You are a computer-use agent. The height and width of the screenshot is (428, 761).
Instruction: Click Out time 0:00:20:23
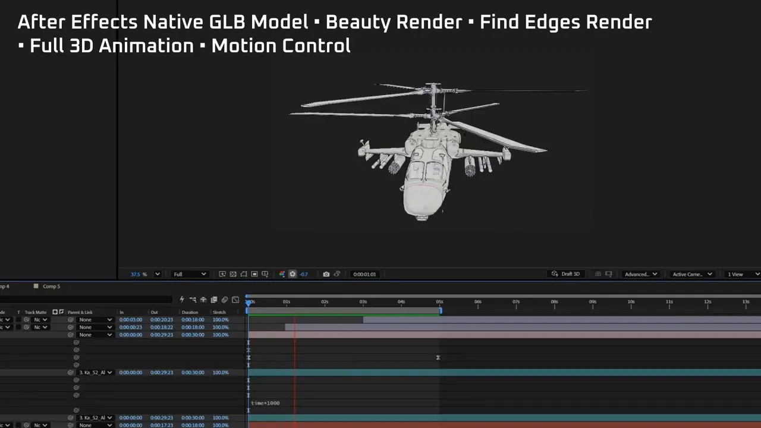click(x=162, y=320)
